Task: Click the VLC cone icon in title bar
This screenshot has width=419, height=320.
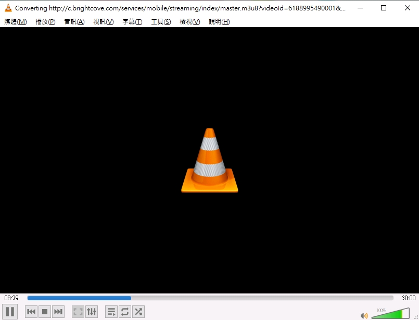Action: pos(8,8)
